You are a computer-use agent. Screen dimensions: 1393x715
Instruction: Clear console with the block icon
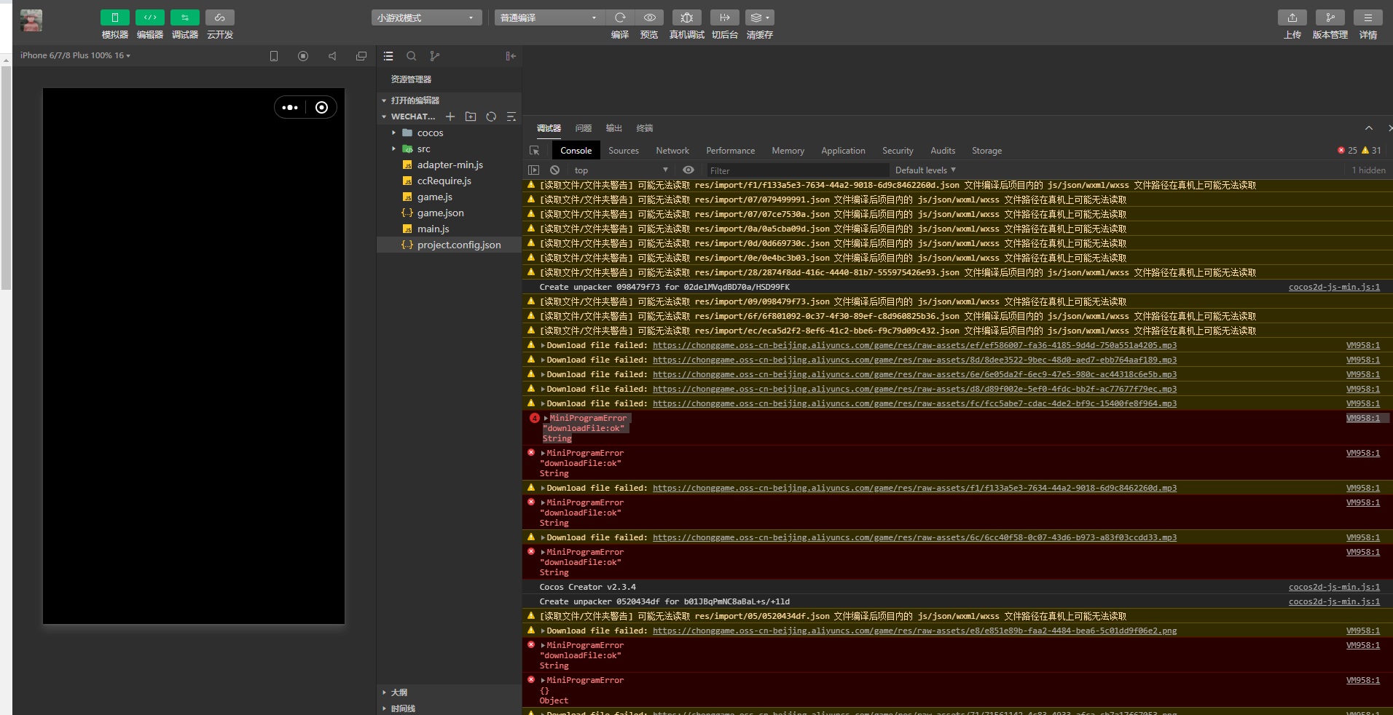[x=555, y=170]
